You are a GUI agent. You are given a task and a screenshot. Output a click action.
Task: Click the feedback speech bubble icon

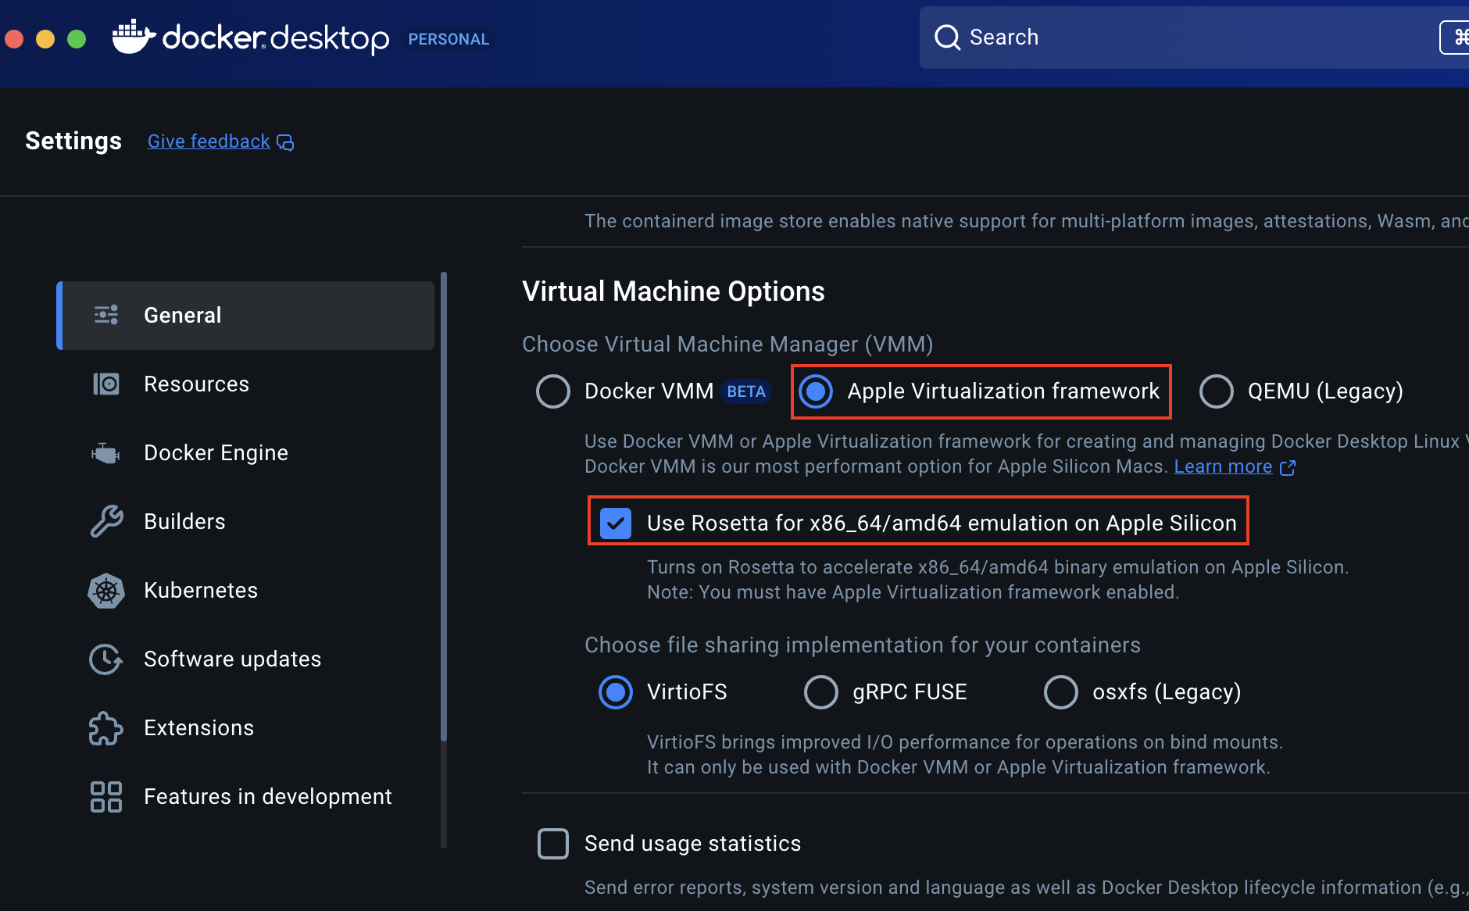[285, 142]
